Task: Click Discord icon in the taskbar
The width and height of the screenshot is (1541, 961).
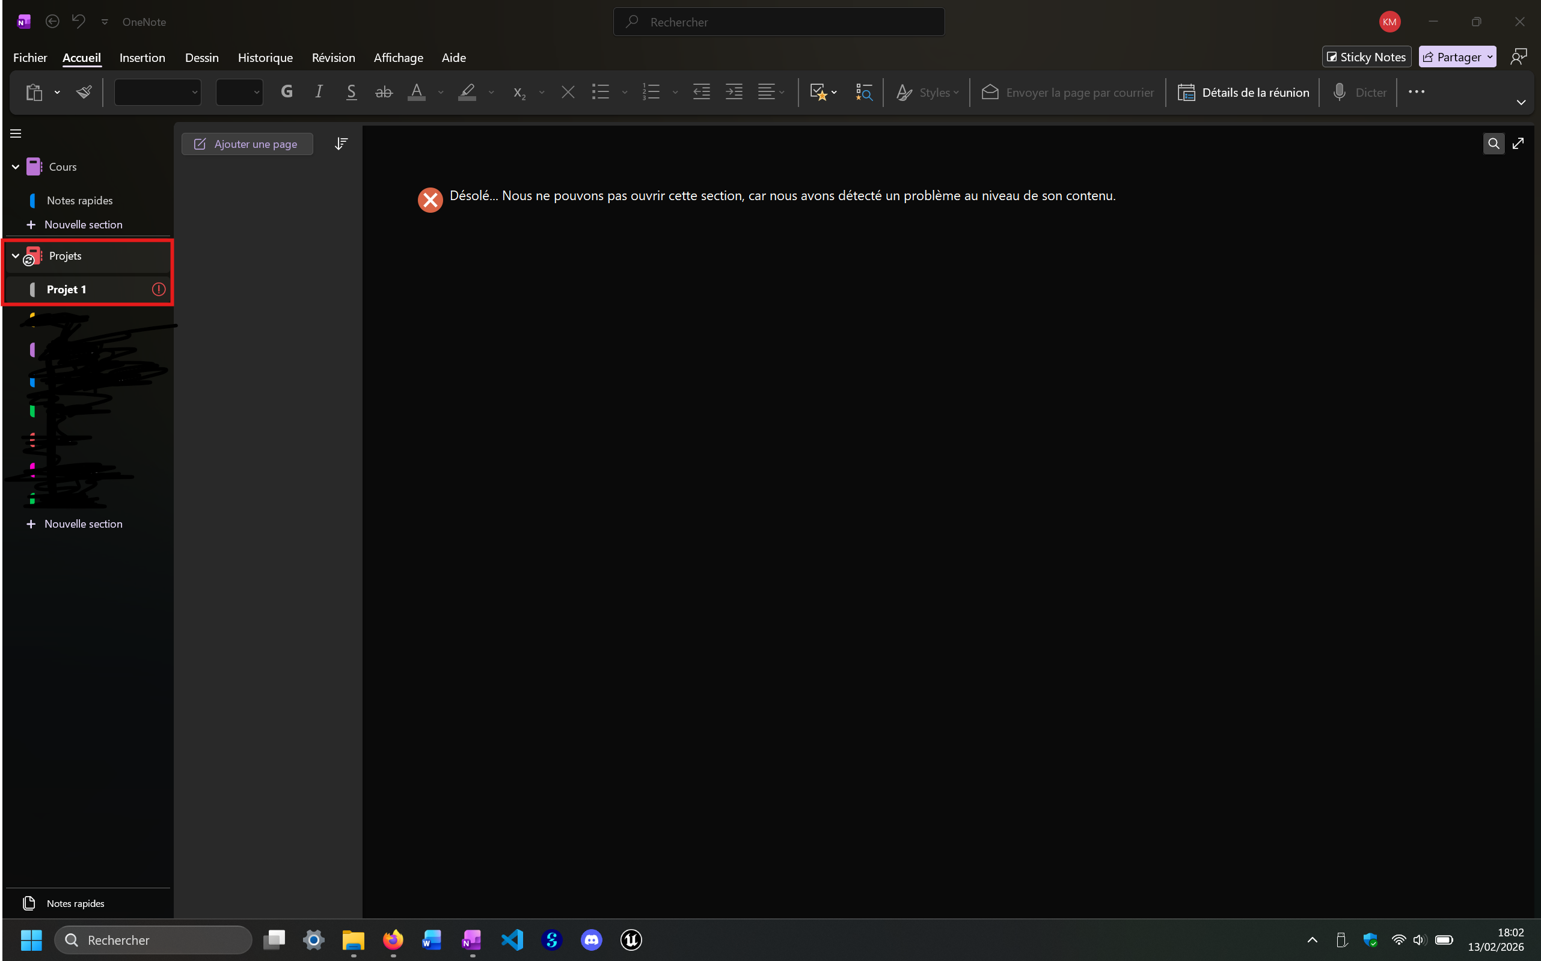Action: (x=591, y=939)
